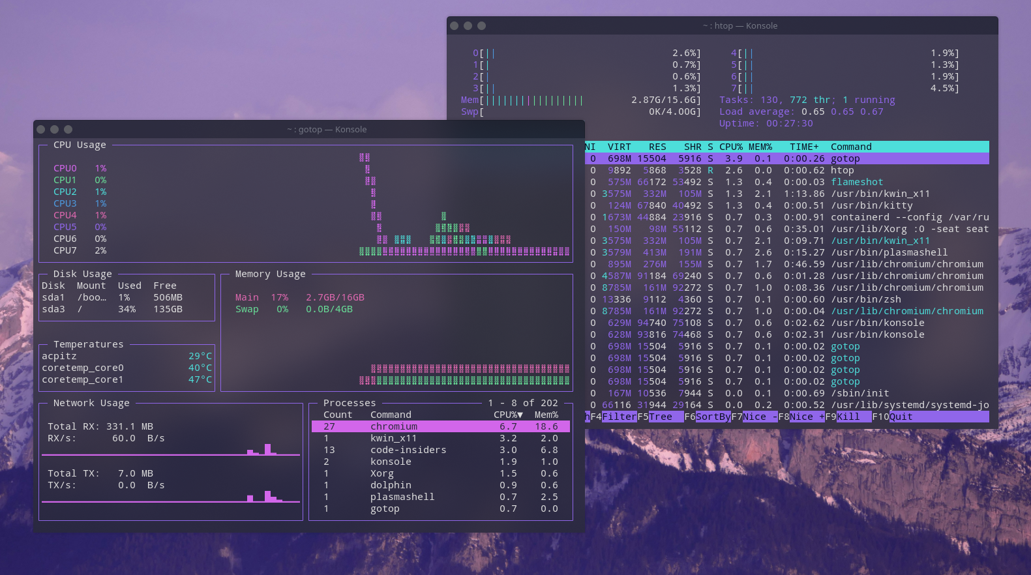Select the last gotop row in gotop Processes
This screenshot has width=1031, height=575.
[x=441, y=509]
